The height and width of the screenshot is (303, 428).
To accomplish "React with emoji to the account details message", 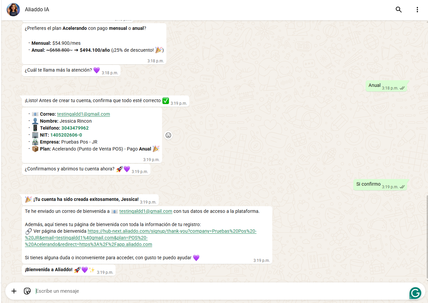I will pyautogui.click(x=169, y=135).
